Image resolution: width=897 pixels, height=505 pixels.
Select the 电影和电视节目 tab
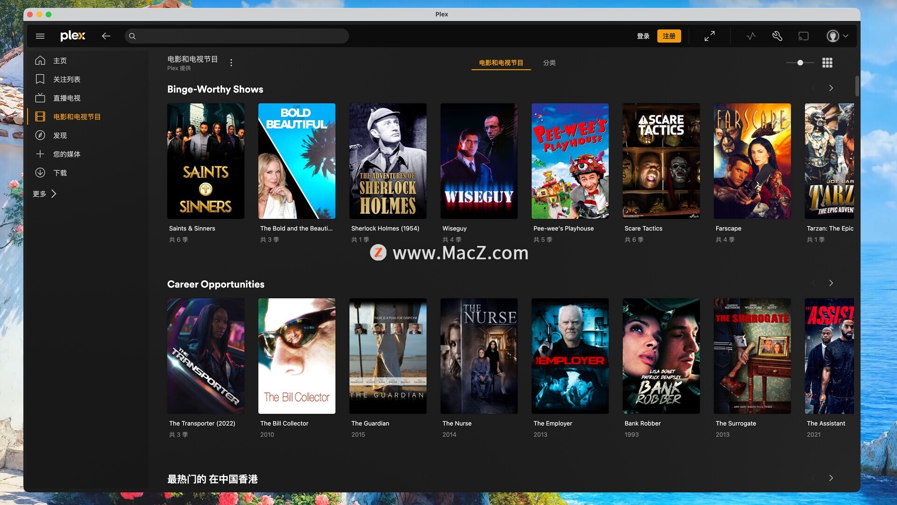[x=501, y=63]
